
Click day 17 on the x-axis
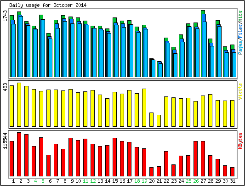(130, 181)
